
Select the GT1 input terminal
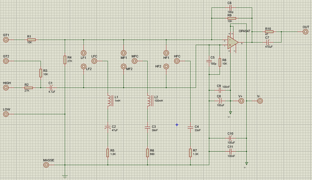6,40
